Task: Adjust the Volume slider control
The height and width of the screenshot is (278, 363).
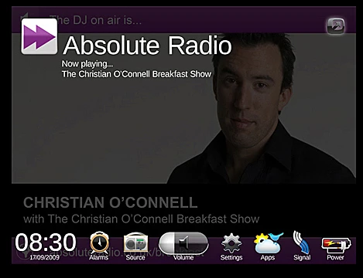Action: coord(183,243)
